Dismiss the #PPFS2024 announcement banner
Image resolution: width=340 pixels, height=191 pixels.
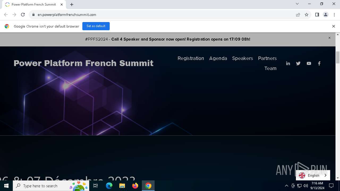point(329,38)
